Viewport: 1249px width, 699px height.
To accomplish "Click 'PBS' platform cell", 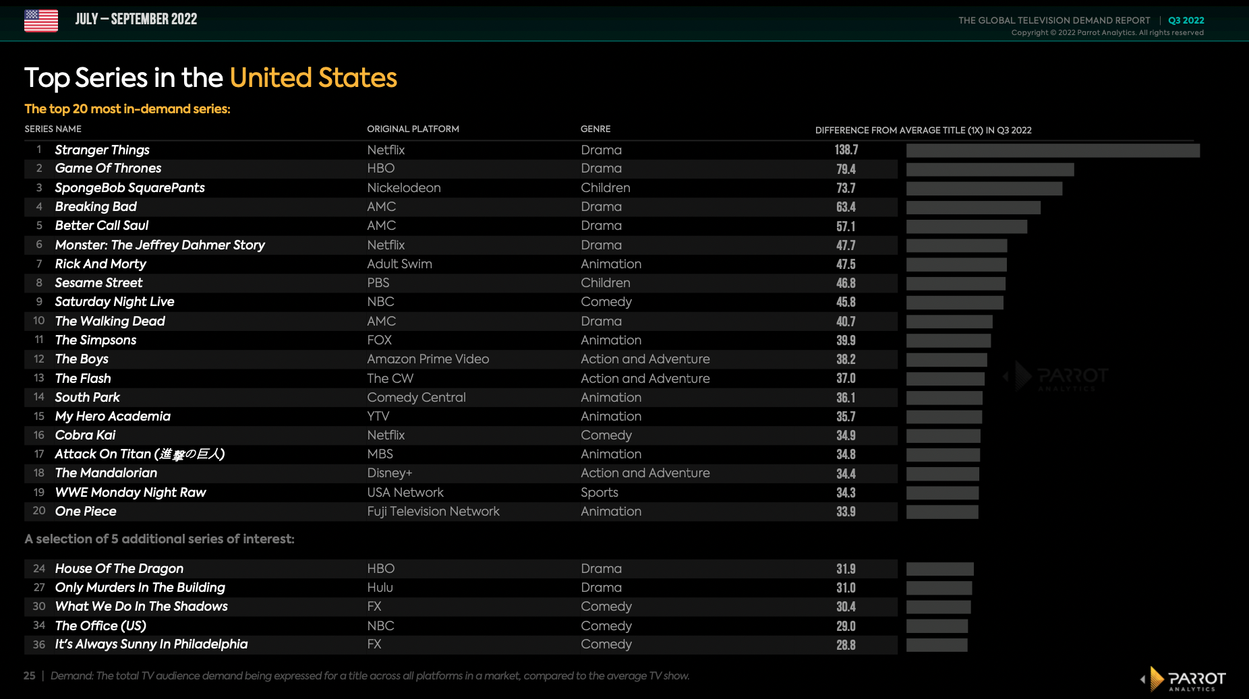I will point(378,282).
